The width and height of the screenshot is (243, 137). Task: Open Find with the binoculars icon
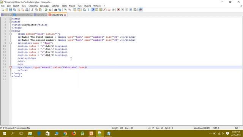pos(55,10)
